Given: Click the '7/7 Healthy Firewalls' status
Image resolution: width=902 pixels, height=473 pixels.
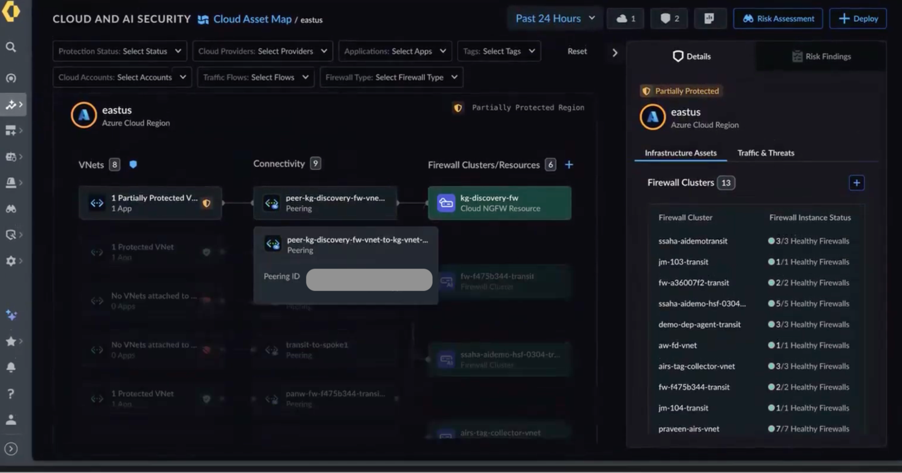Looking at the screenshot, I should click(x=809, y=429).
